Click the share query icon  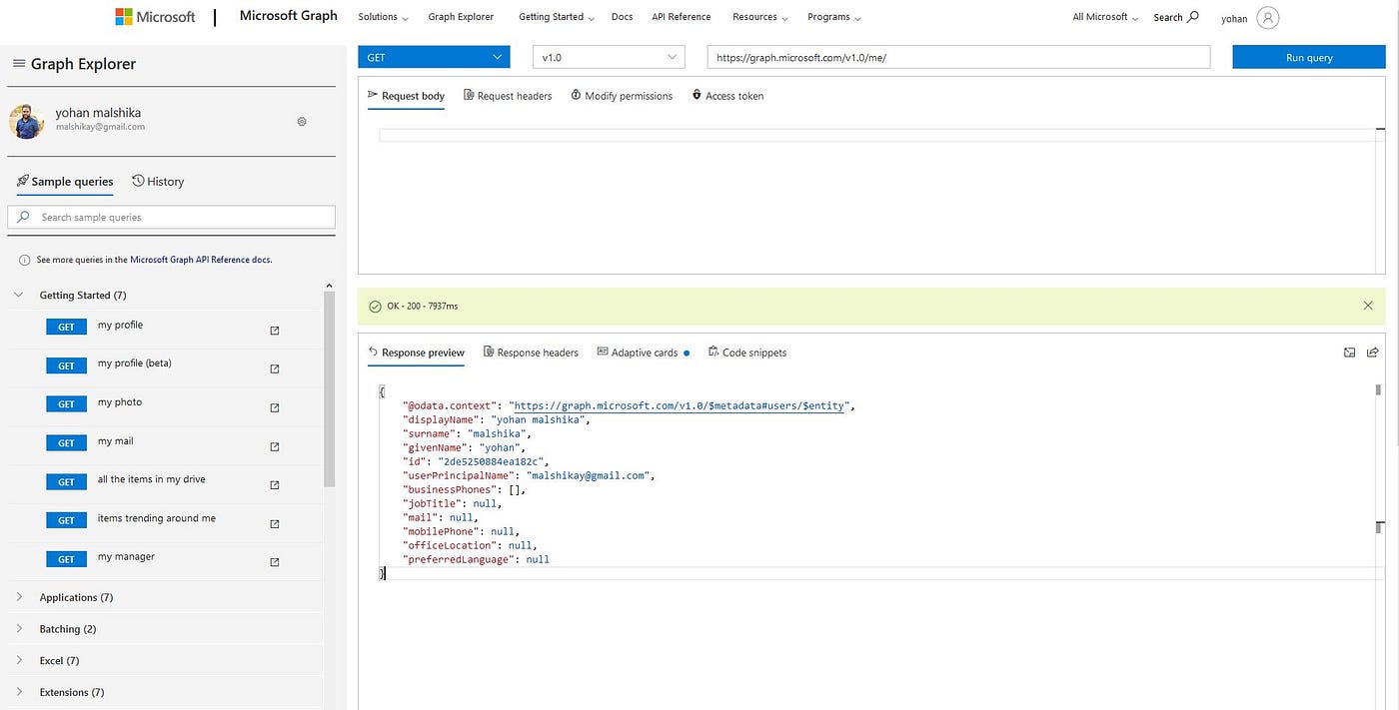click(x=1373, y=353)
